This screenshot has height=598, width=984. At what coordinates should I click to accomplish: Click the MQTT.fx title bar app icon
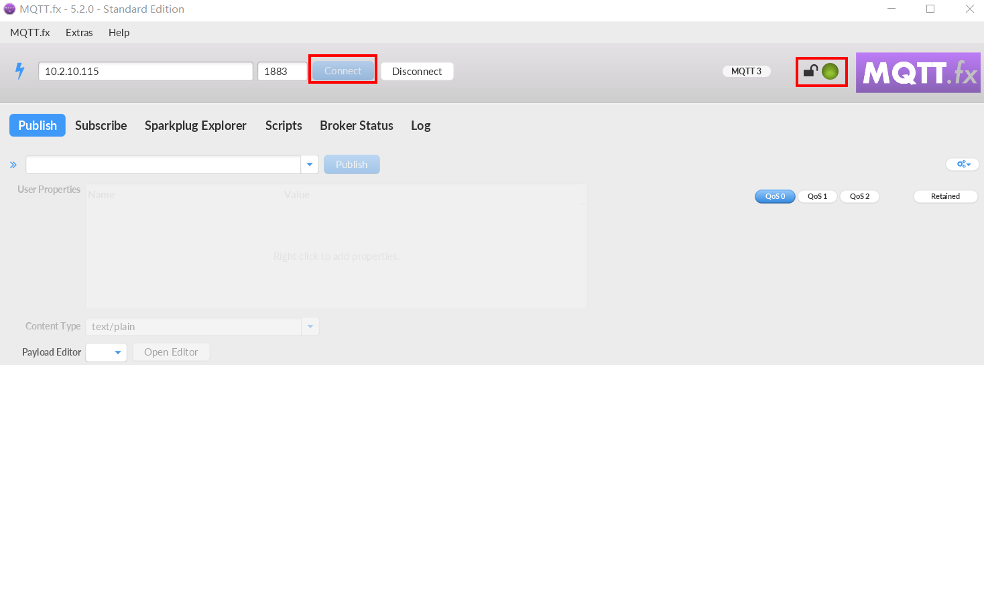pos(9,9)
